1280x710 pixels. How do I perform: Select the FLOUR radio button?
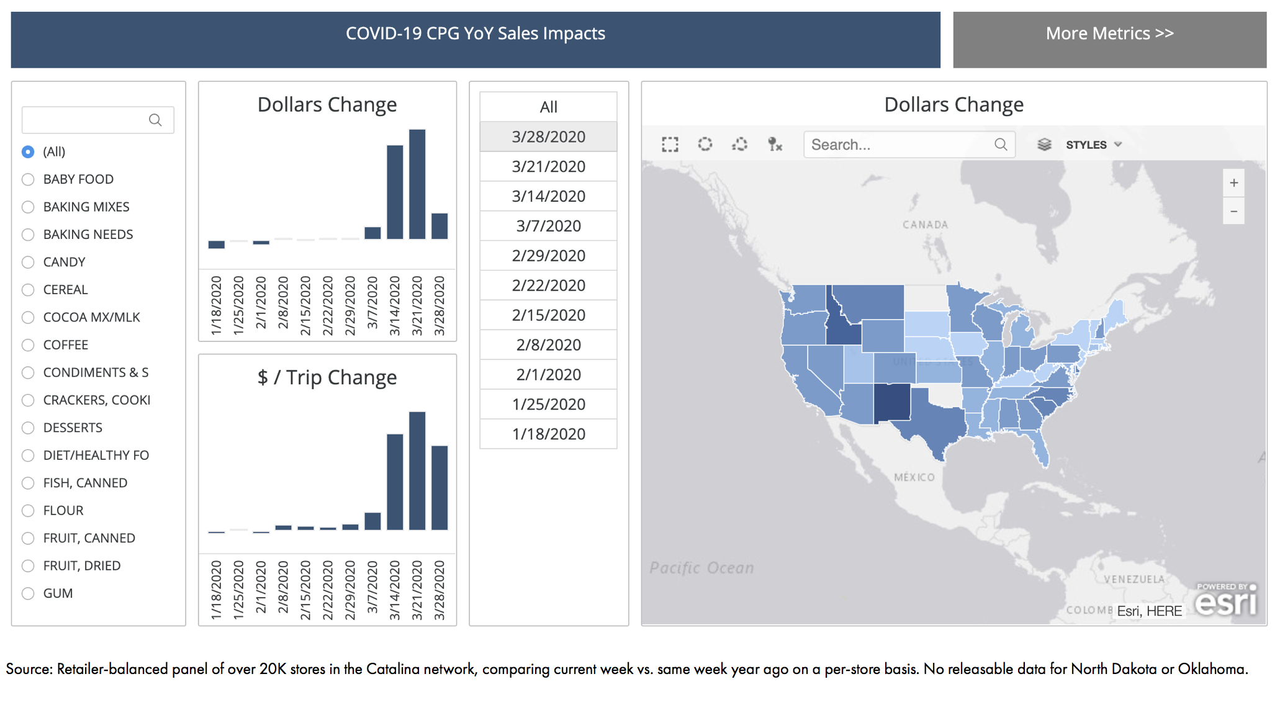coord(28,511)
